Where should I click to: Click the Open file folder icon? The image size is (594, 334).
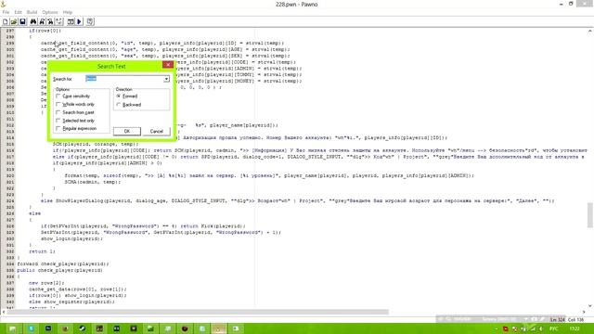click(14, 21)
